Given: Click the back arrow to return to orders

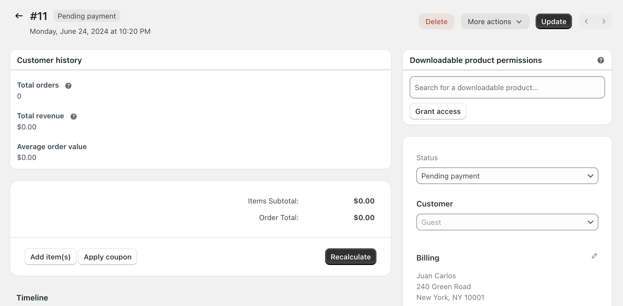Looking at the screenshot, I should point(19,16).
